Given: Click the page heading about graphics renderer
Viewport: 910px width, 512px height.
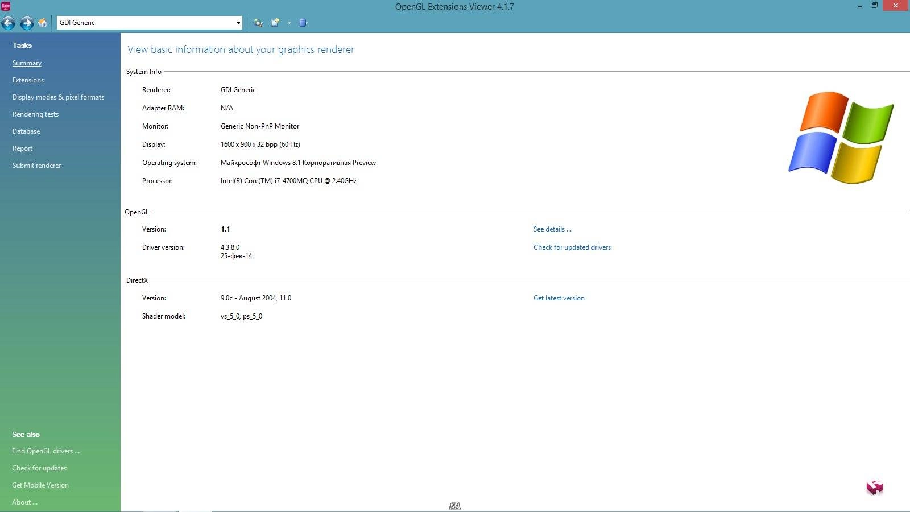Looking at the screenshot, I should click(241, 49).
